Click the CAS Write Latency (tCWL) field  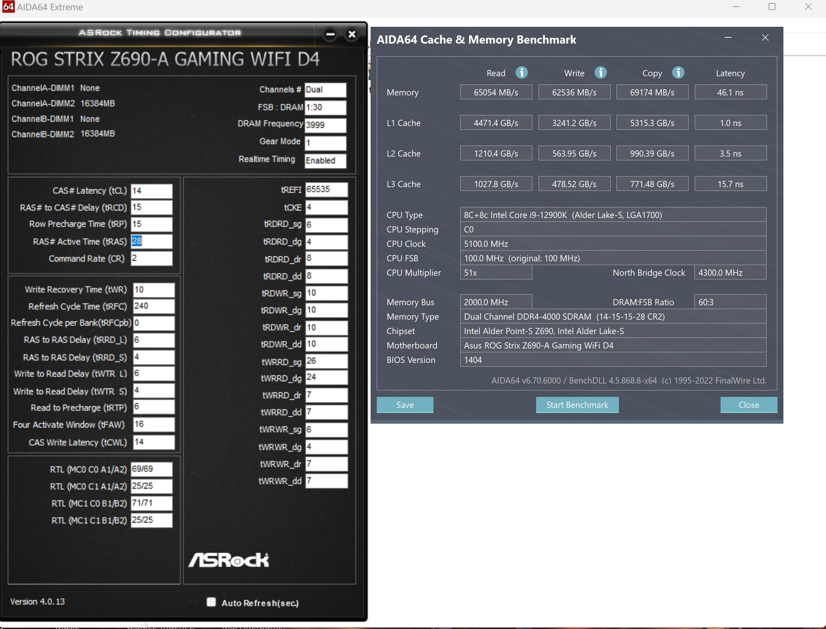coord(154,442)
